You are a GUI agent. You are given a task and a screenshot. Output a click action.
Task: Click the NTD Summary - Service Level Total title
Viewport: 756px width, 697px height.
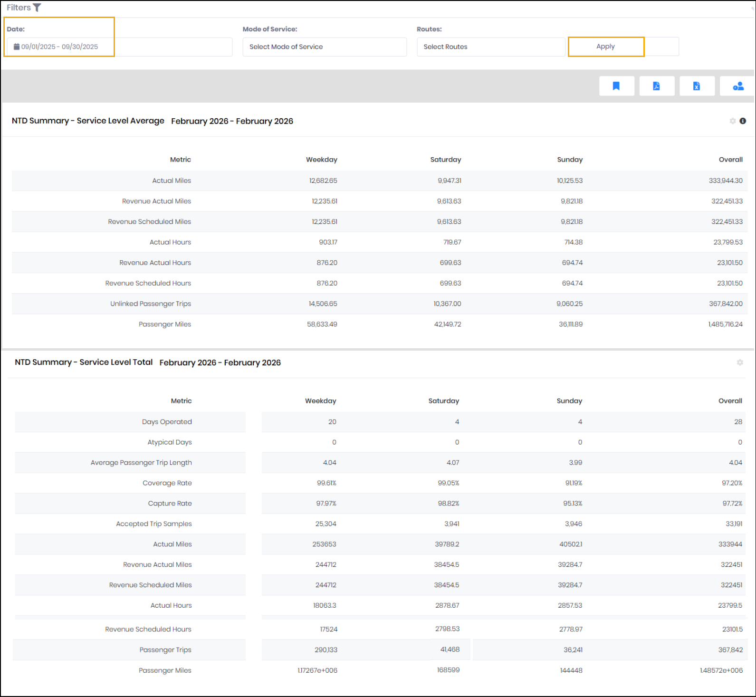(84, 362)
